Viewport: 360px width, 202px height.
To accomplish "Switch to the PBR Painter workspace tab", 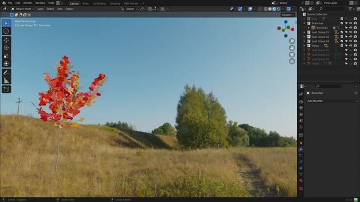I will click(x=131, y=3).
